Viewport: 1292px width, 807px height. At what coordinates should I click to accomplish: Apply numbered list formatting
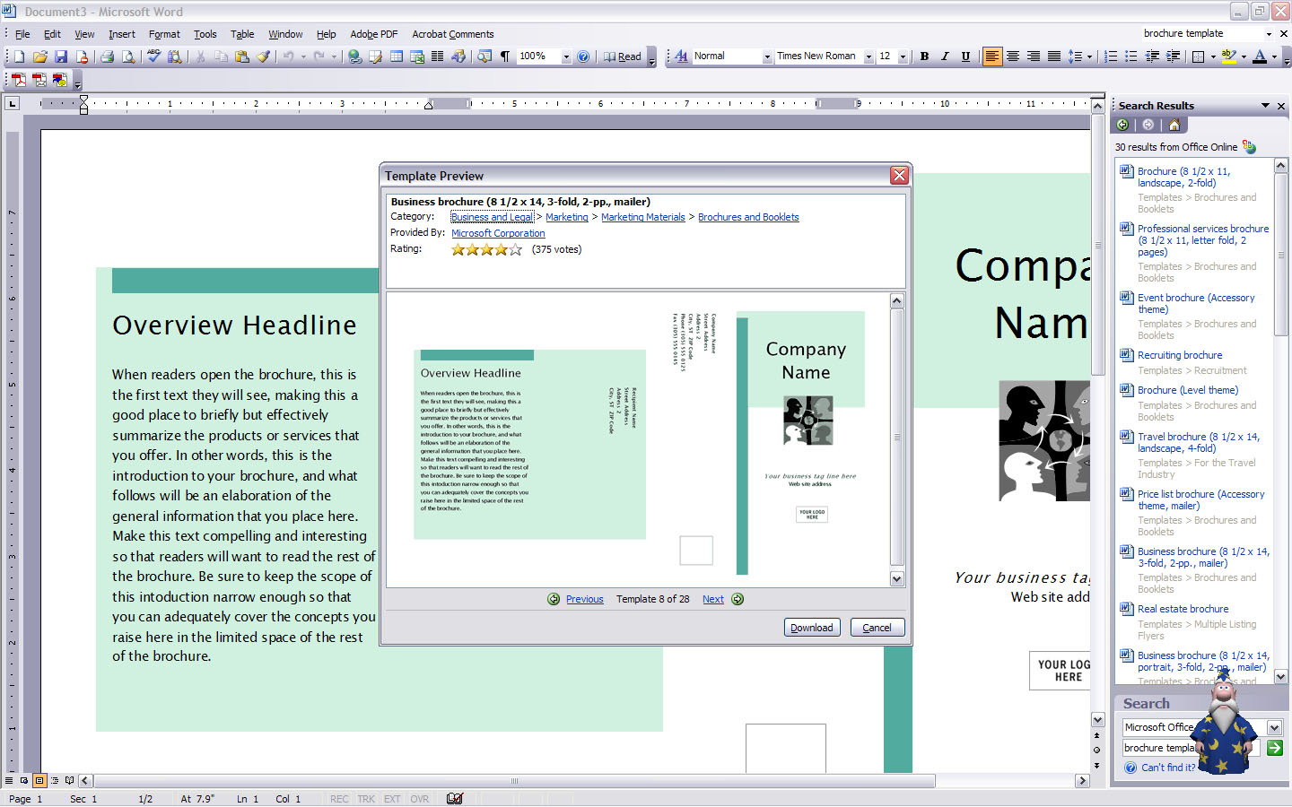pos(1111,56)
